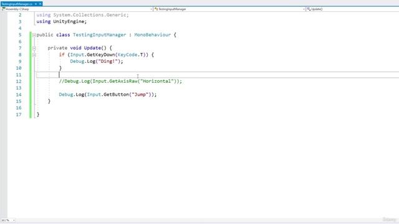Open the editor zoom percentage dropdown
Image resolution: width=399 pixels, height=224 pixels.
pos(14,220)
